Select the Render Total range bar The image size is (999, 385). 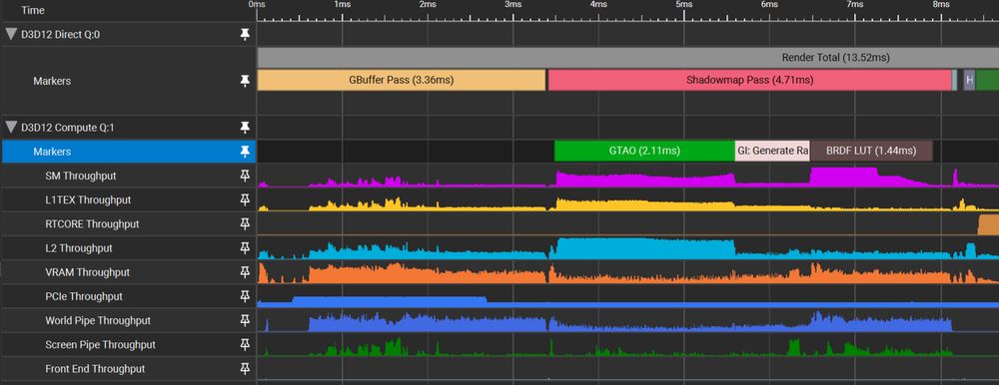628,57
